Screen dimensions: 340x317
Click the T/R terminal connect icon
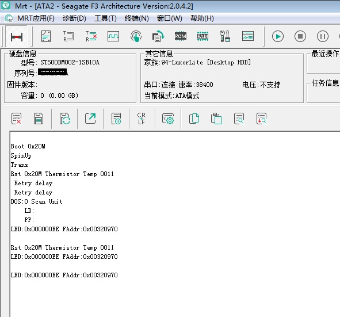[68, 36]
